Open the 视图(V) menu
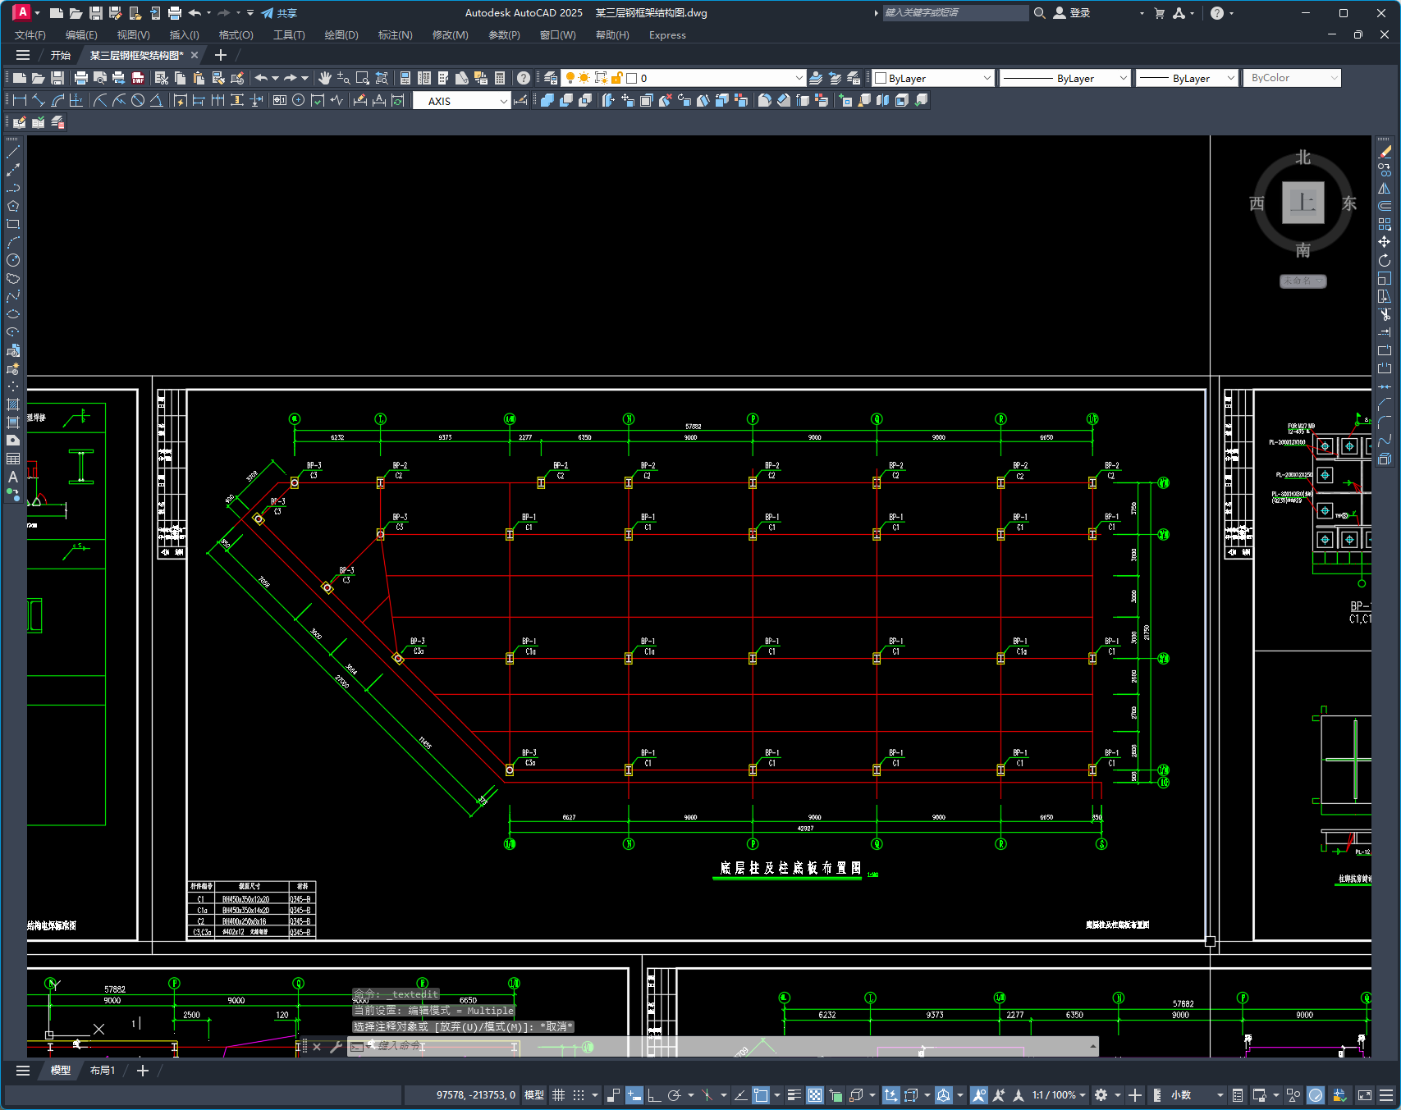 coord(133,34)
